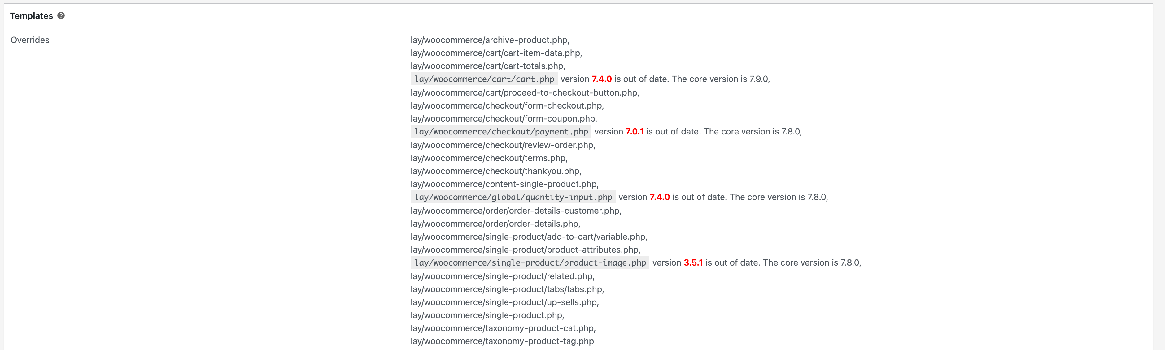Click the order/order-details-customer.php entry
The height and width of the screenshot is (350, 1165).
516,211
